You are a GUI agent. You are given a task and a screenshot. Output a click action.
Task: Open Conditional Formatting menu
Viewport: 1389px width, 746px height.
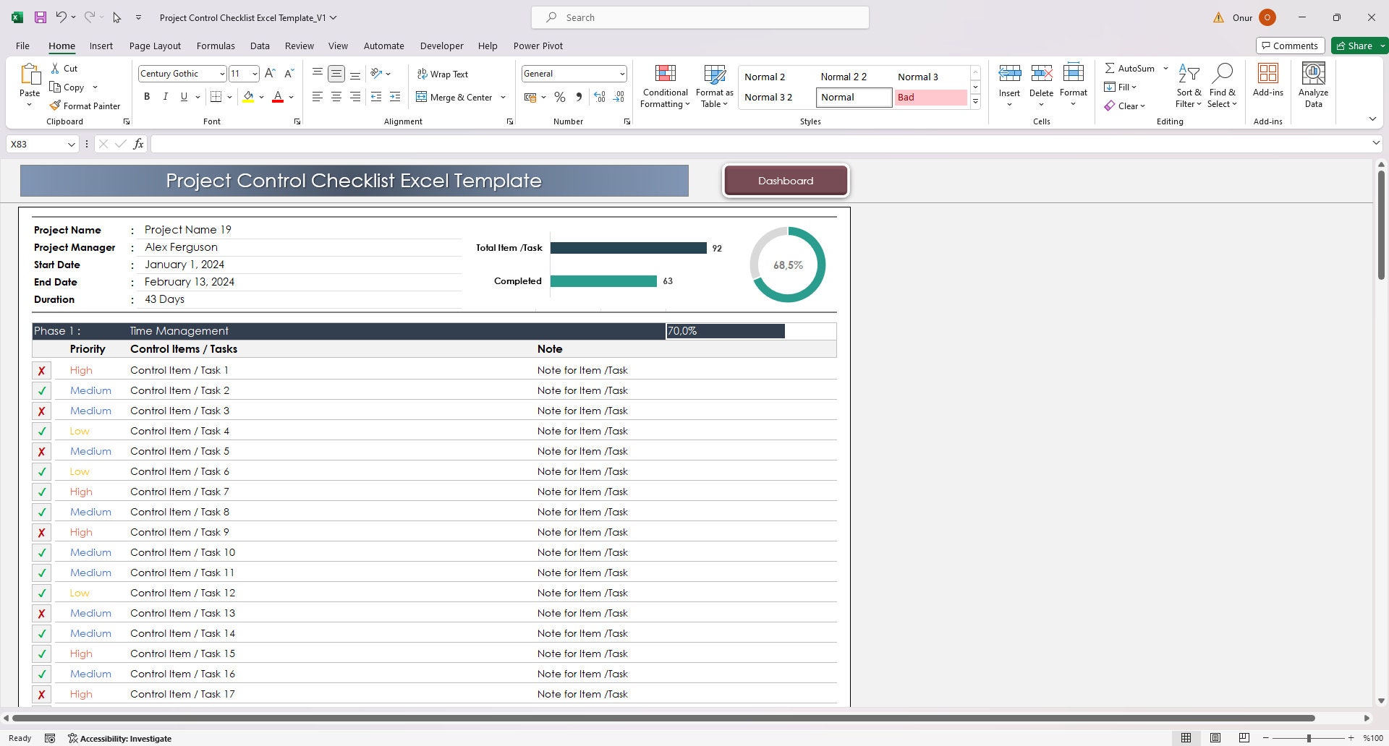pyautogui.click(x=665, y=86)
